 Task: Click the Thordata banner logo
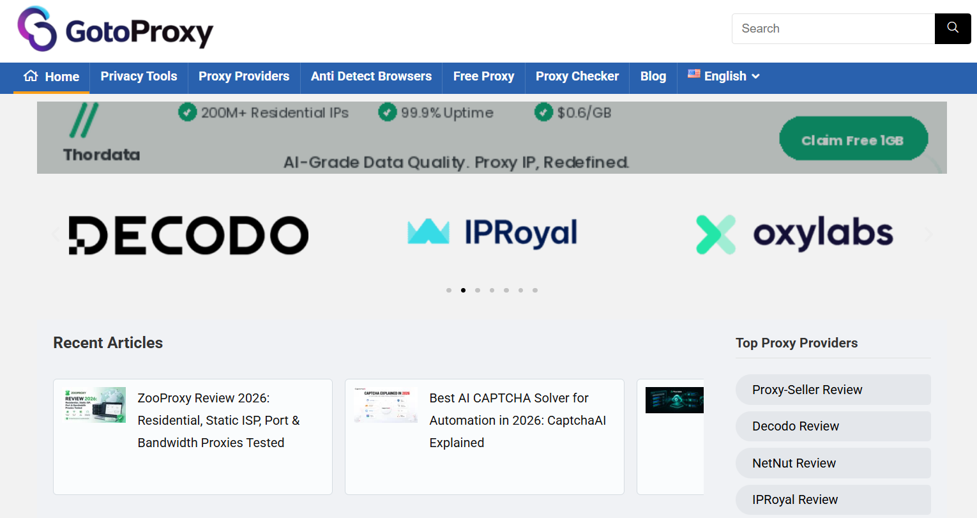(102, 133)
